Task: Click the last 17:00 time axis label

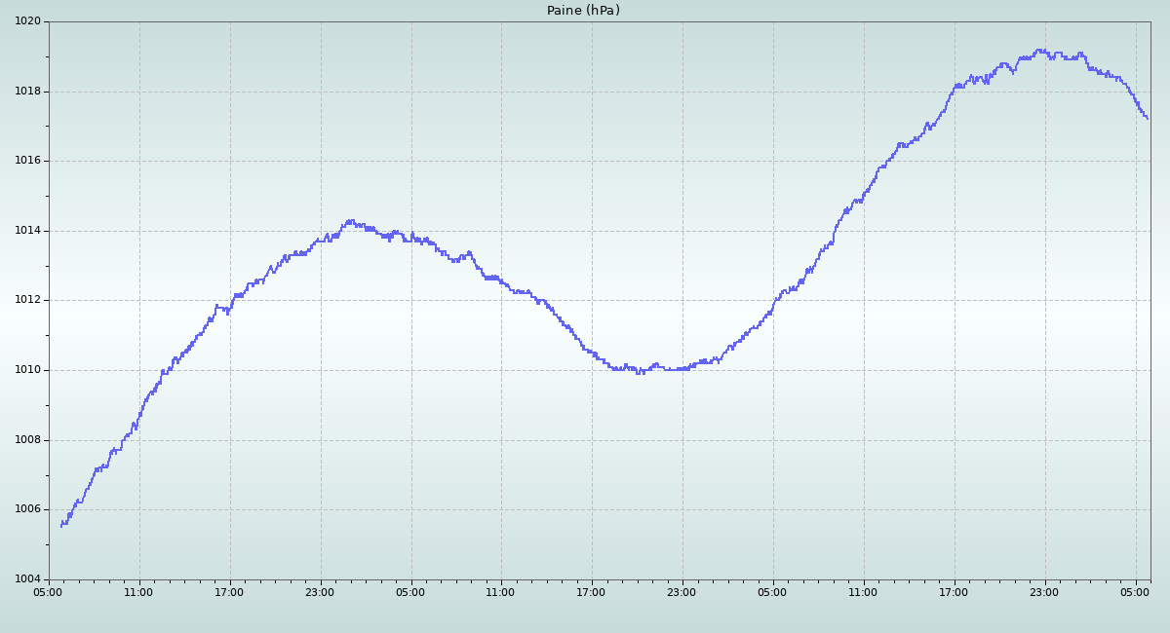Action: (x=954, y=592)
